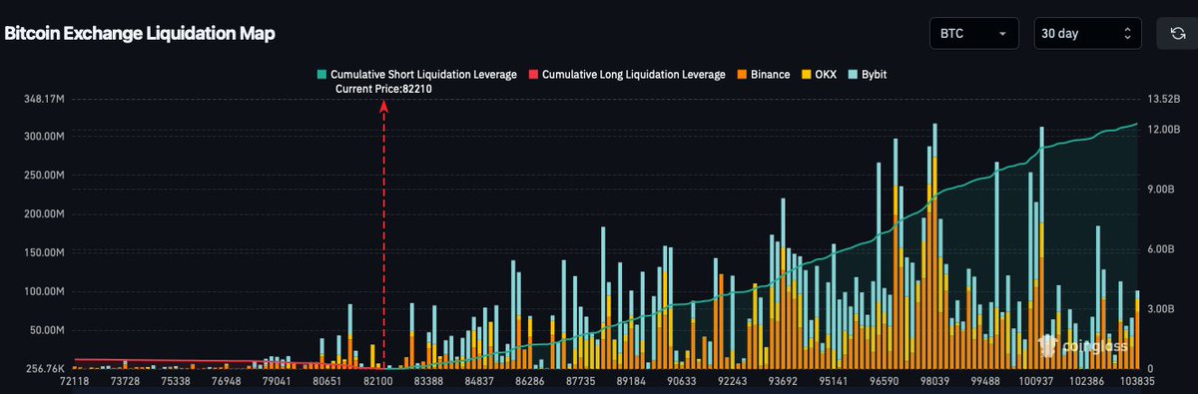Toggle Cumulative Short Liquidation Leverage legend
The height and width of the screenshot is (394, 1198).
click(x=416, y=75)
